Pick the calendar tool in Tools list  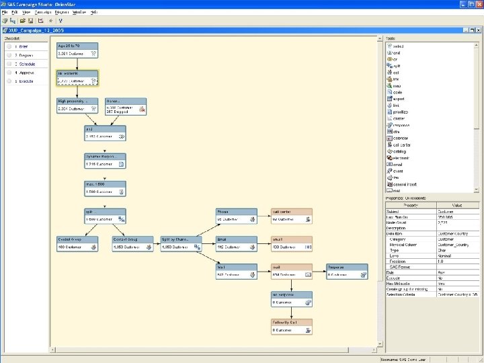398,138
